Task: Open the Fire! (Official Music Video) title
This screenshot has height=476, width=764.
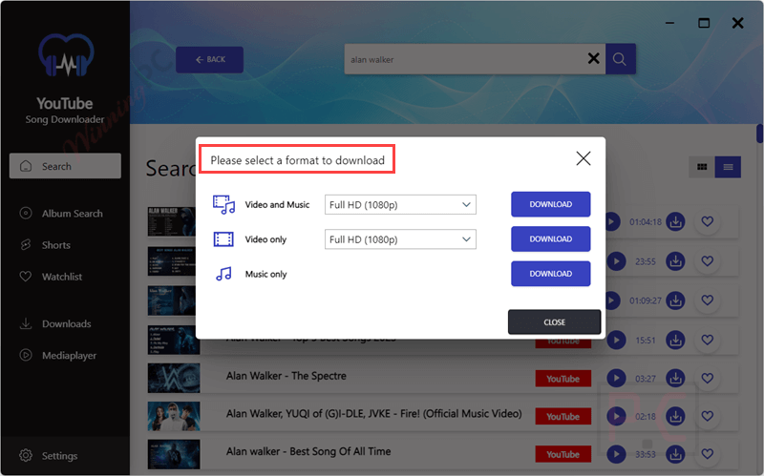Action: tap(373, 414)
